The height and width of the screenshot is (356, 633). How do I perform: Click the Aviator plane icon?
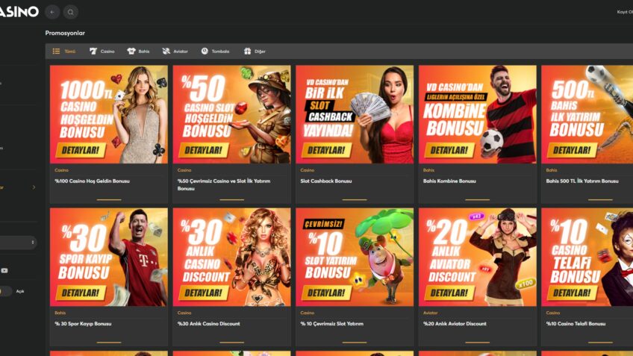pyautogui.click(x=166, y=51)
